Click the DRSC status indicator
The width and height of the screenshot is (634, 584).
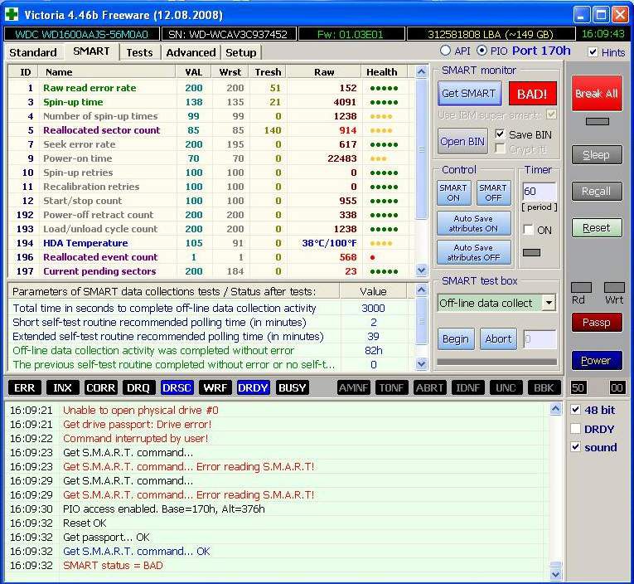point(177,387)
